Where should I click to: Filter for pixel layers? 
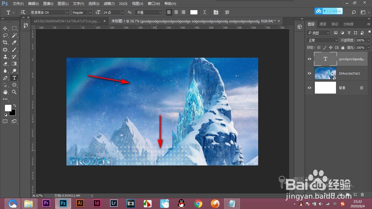(x=336, y=33)
